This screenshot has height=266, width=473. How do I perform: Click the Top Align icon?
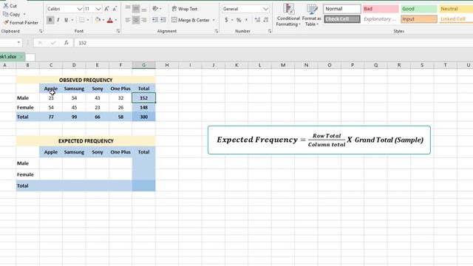[x=128, y=8]
